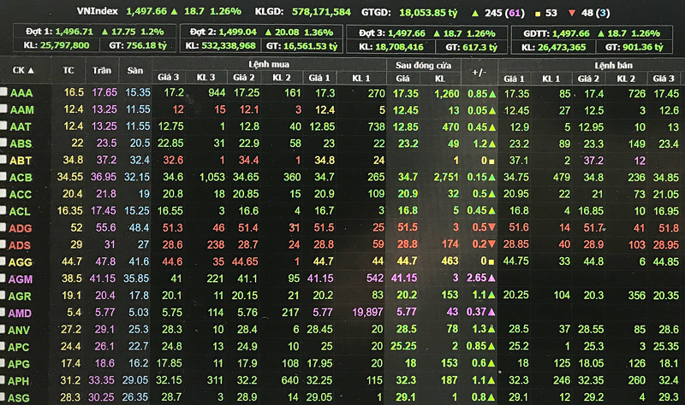Click the yellow square indicator in ABT row

pos(491,161)
